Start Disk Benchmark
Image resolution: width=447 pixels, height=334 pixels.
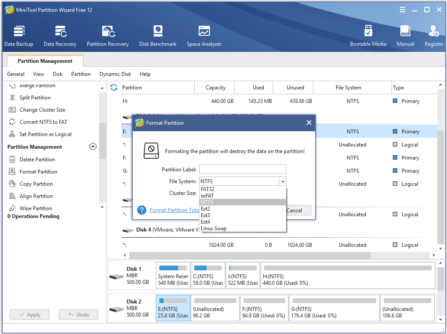point(158,35)
